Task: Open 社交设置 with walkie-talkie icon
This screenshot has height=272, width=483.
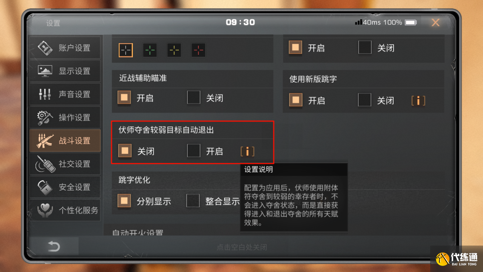Action: [65, 164]
